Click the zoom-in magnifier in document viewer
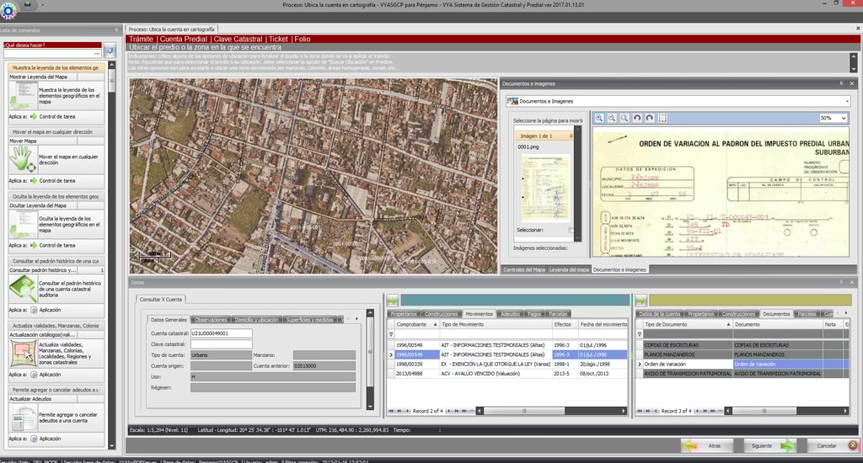 click(x=599, y=119)
